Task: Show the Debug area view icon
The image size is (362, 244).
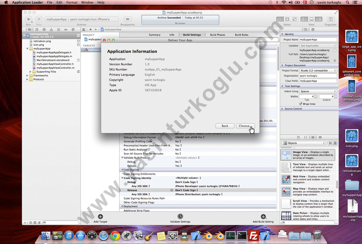Action: coord(311,19)
